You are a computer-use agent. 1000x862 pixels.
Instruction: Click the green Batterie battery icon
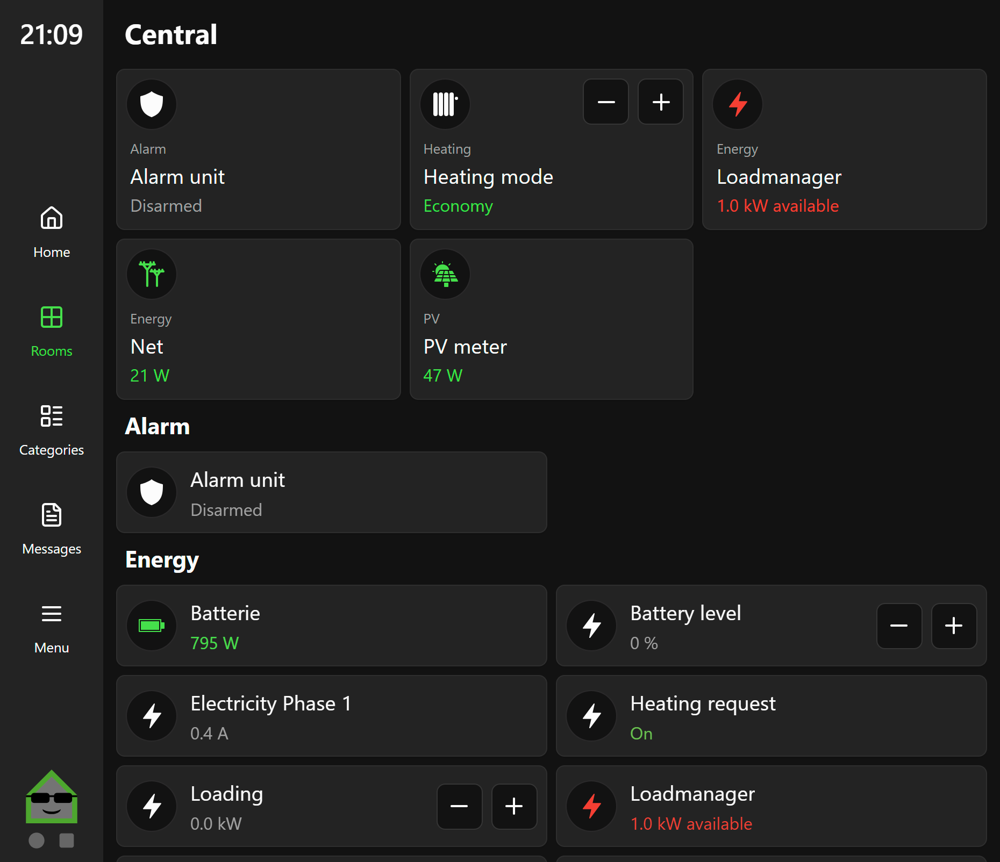tap(152, 626)
